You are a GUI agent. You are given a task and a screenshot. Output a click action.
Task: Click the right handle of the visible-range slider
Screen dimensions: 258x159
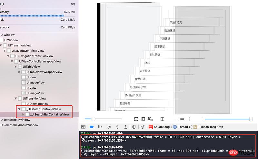point(251,119)
